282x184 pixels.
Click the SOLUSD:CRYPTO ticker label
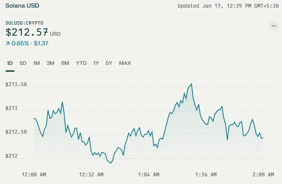click(24, 23)
